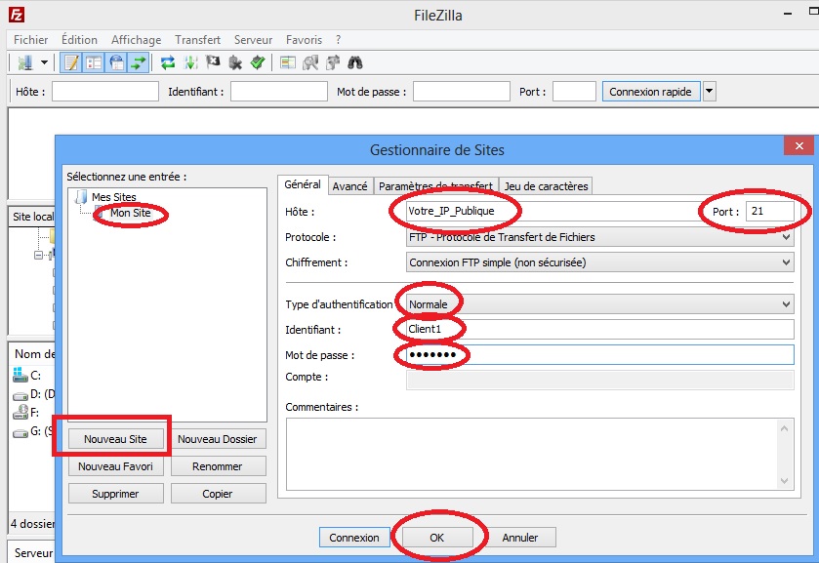The height and width of the screenshot is (563, 819).
Task: Open the Chiffrement dropdown
Action: pyautogui.click(x=600, y=262)
